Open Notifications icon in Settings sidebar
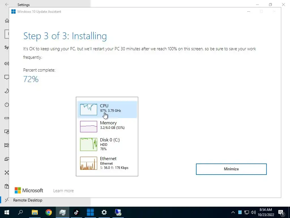290x218 pixels. [x=7, y=77]
